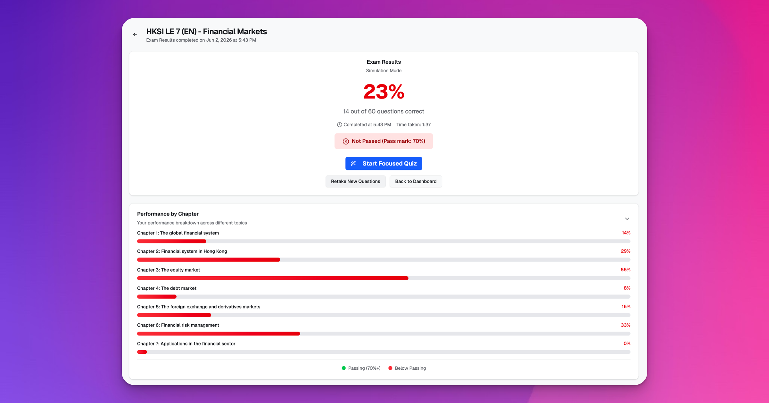Go back using the left arrow icon
Image resolution: width=769 pixels, height=403 pixels.
tap(135, 35)
